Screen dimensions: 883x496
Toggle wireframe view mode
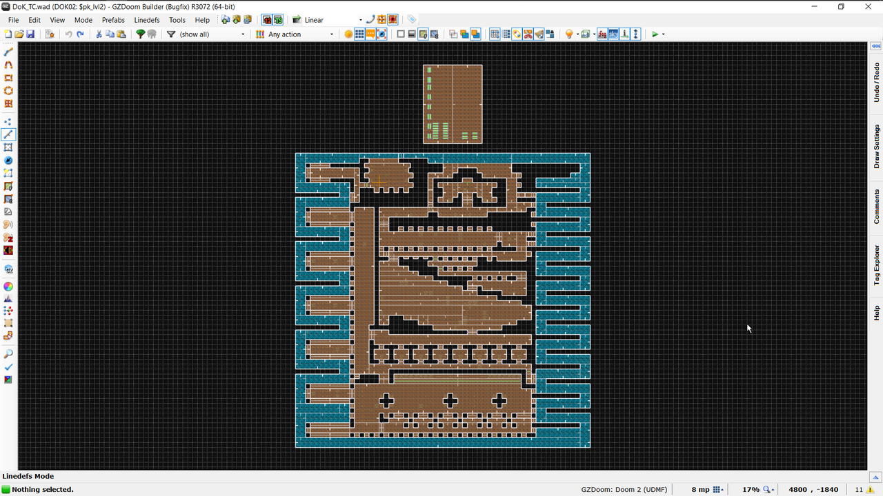coord(401,34)
